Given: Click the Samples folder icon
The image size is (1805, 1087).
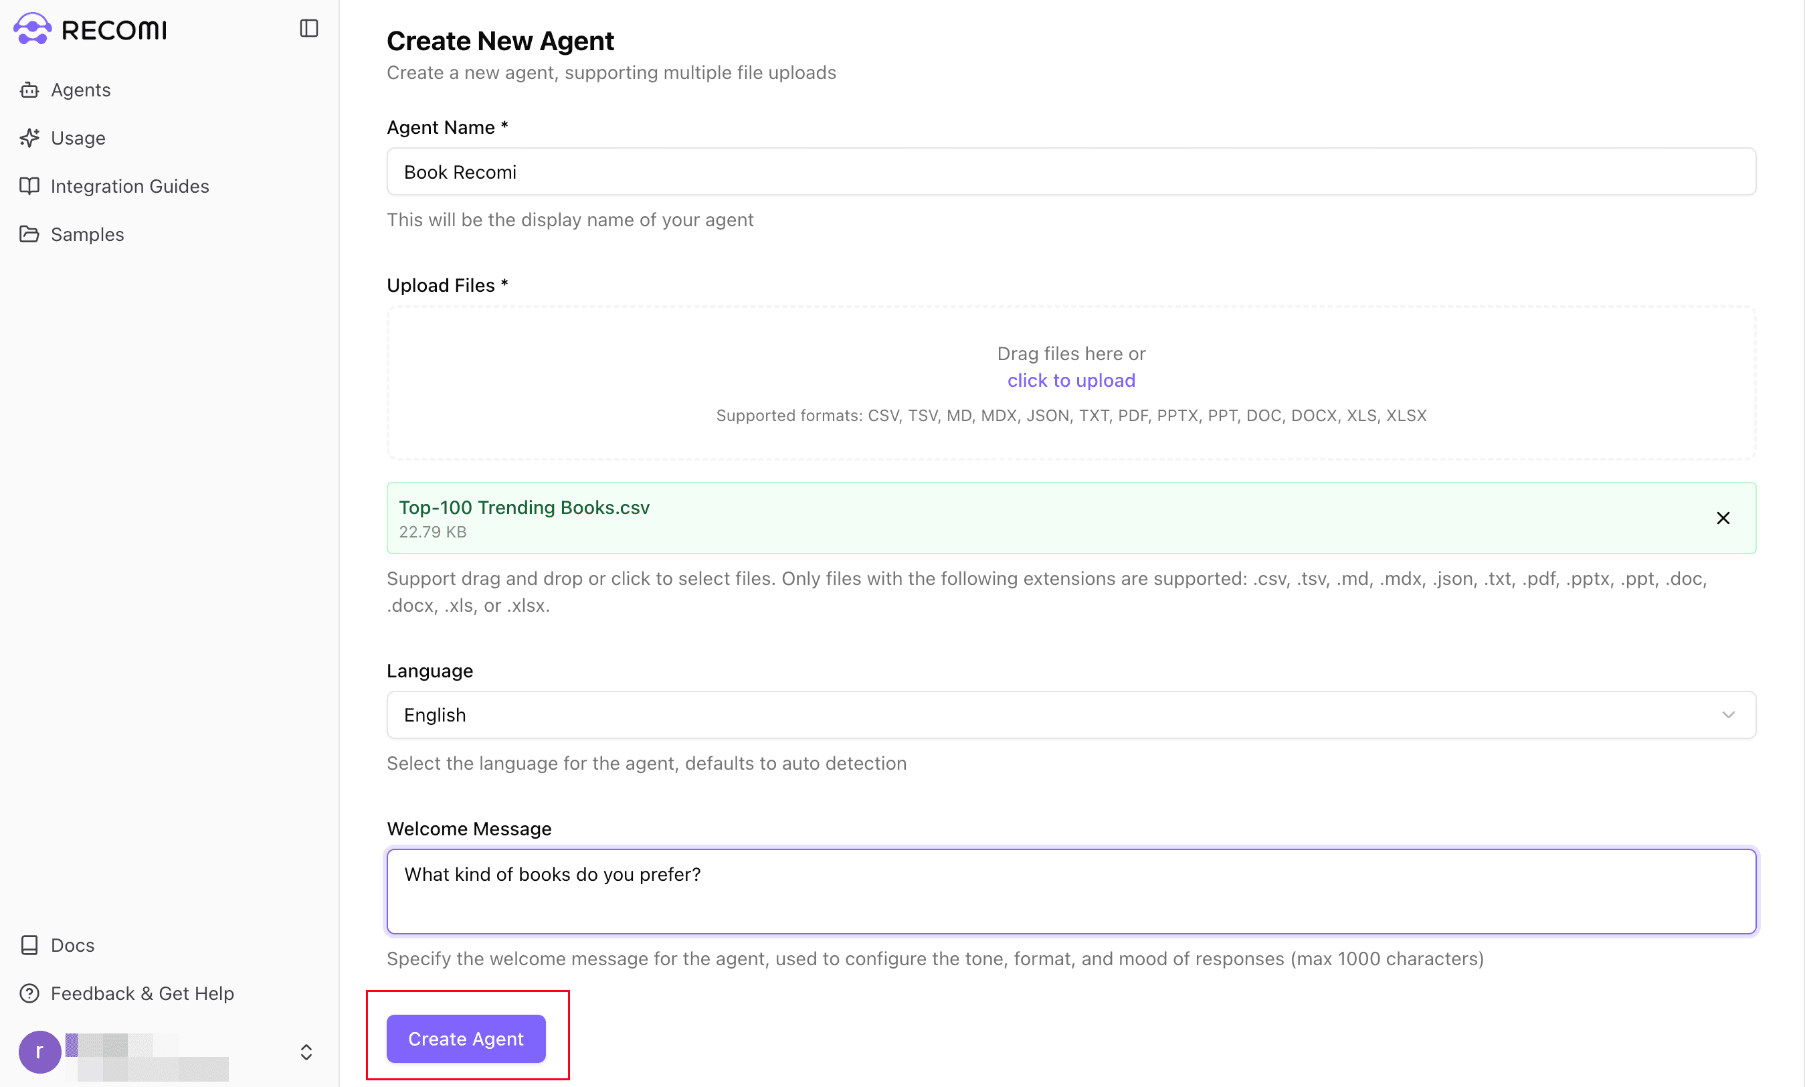Looking at the screenshot, I should [x=29, y=234].
